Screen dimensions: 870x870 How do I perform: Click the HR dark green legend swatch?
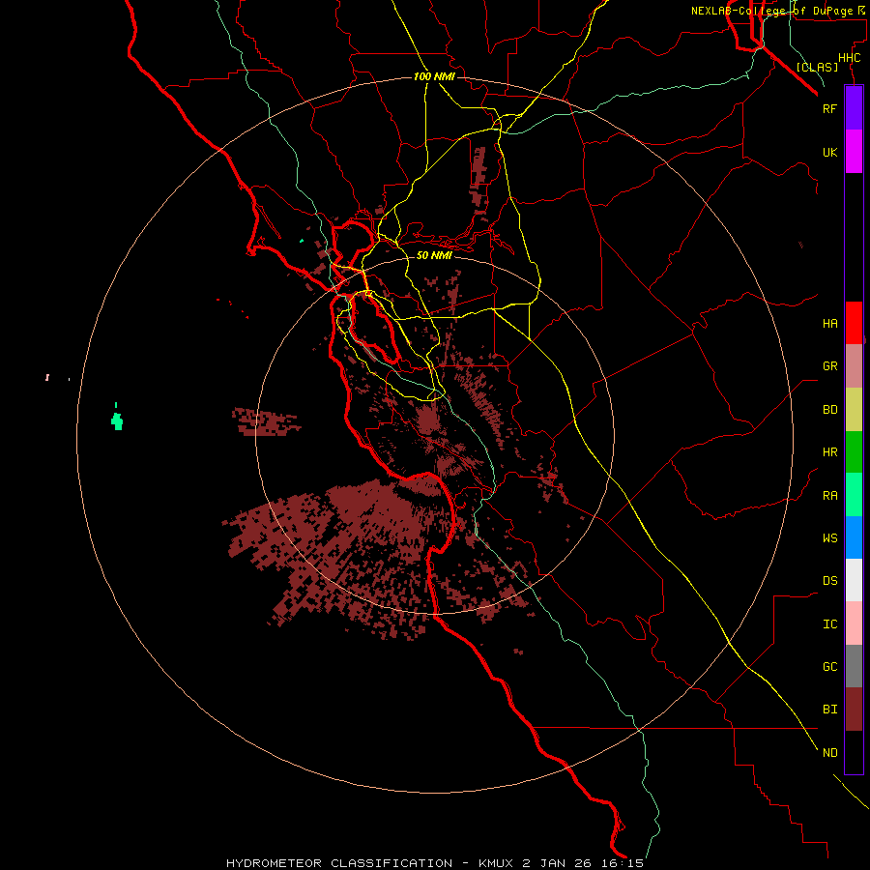(x=854, y=452)
